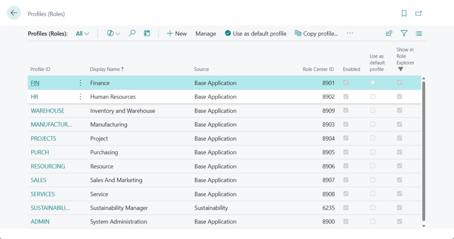This screenshot has width=454, height=239.
Task: Open page in new window icon
Action: coord(419,13)
